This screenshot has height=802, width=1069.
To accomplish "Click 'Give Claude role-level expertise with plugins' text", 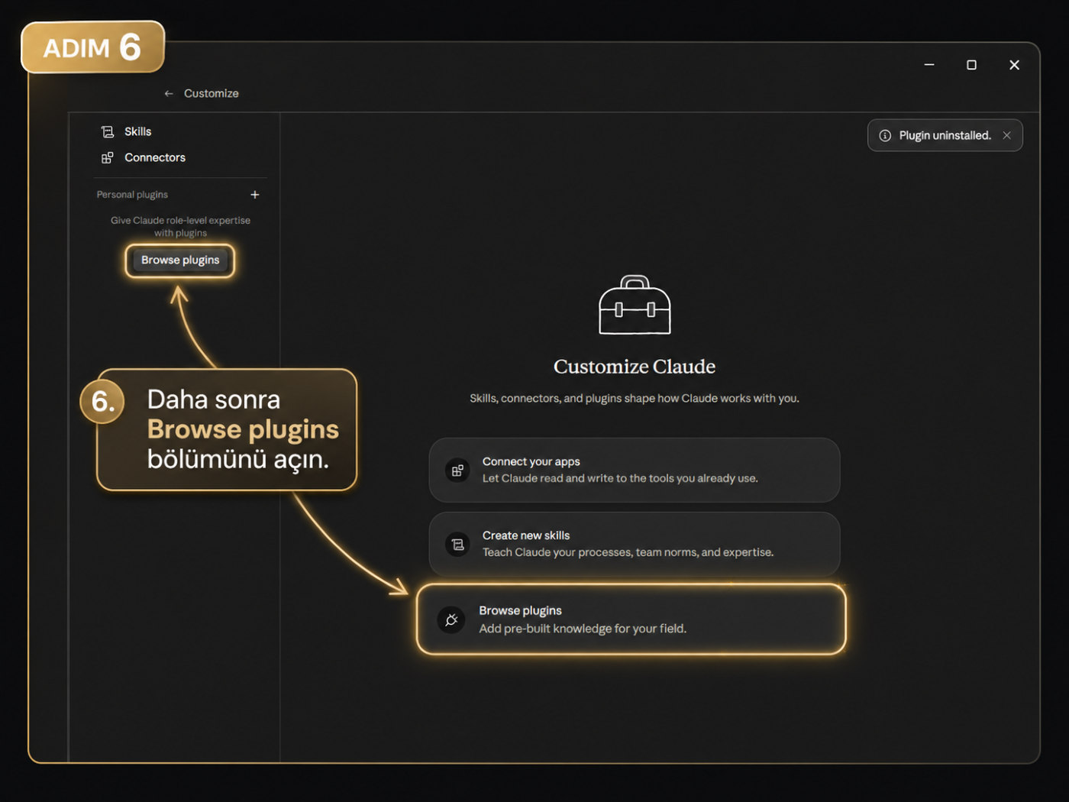I will click(180, 227).
